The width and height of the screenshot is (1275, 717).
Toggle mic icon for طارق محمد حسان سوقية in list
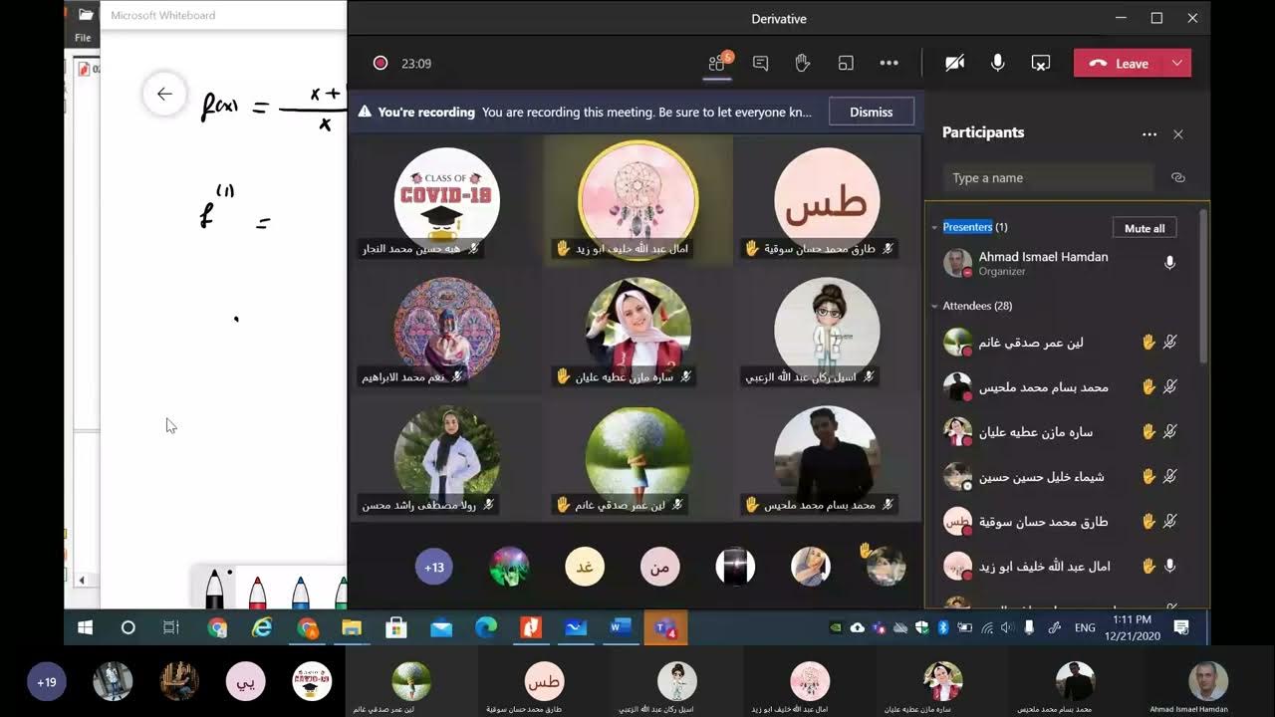tap(1170, 521)
